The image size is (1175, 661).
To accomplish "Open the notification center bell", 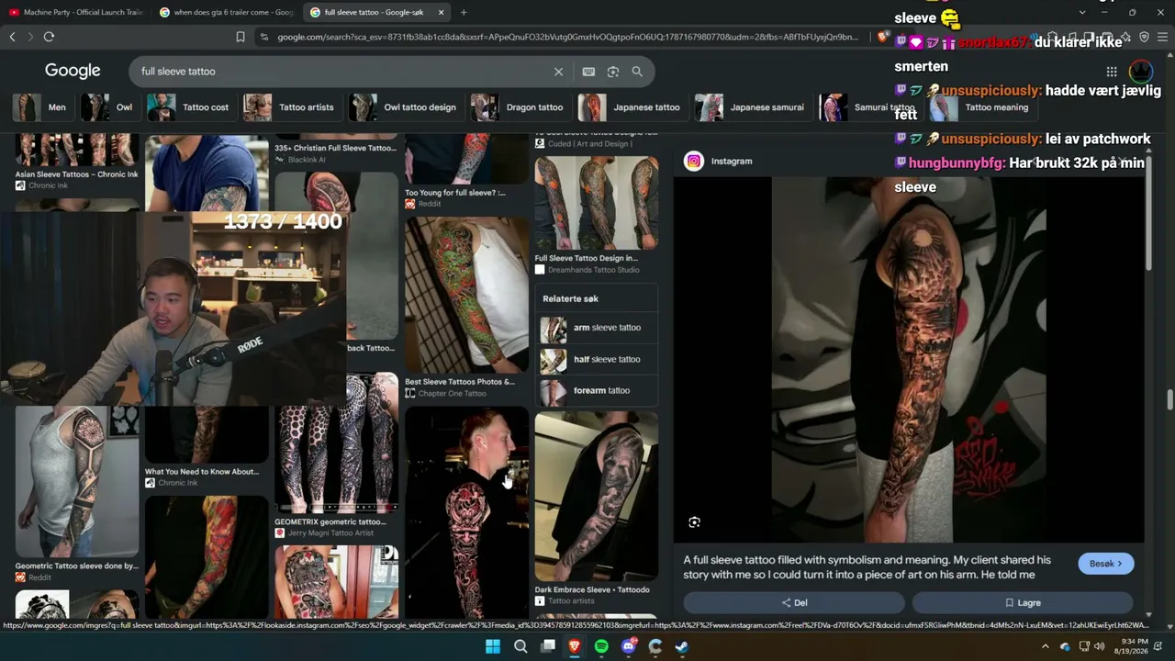I will pos(1158,646).
